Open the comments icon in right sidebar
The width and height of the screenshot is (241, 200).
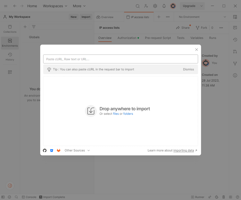235,28
